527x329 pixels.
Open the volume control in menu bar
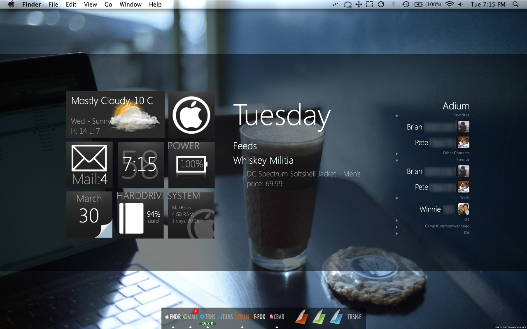pos(460,5)
